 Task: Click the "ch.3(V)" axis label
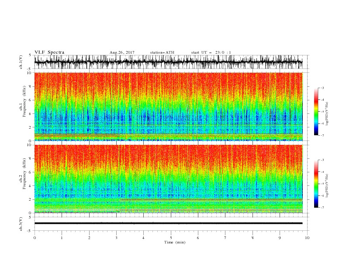click(21, 224)
